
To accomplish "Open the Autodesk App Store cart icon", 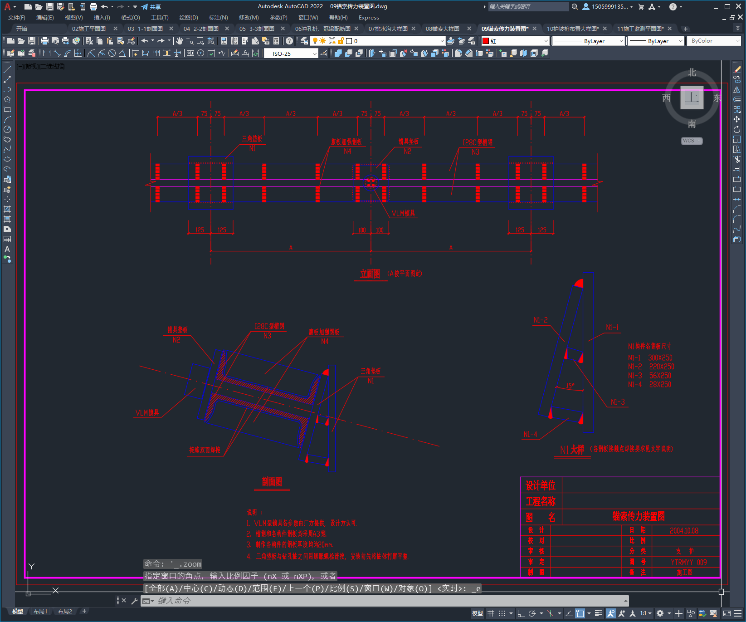I will click(x=641, y=7).
